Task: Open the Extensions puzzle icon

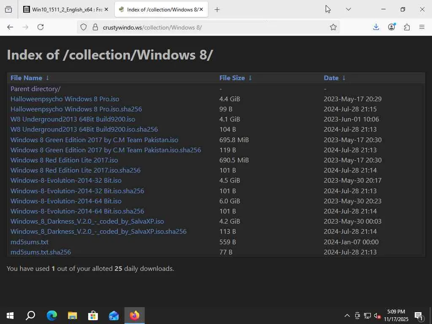Action: pyautogui.click(x=407, y=27)
